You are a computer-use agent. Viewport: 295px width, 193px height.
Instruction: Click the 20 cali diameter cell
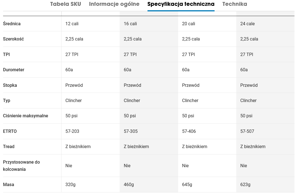(188, 24)
